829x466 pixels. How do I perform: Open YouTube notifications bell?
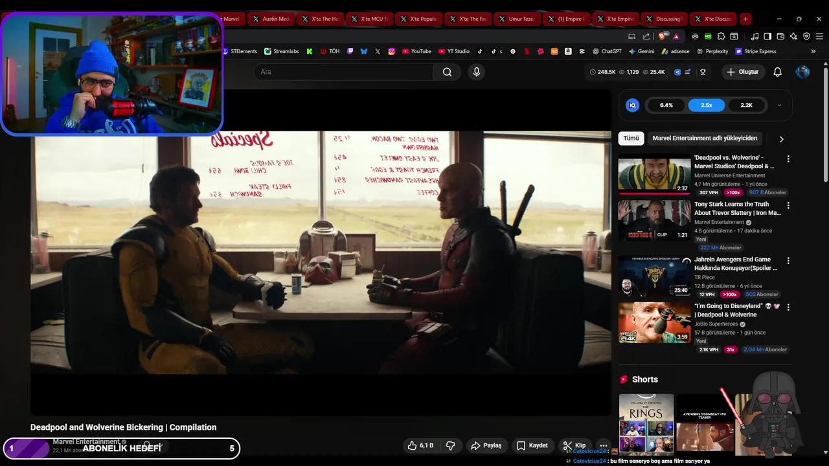[x=778, y=72]
